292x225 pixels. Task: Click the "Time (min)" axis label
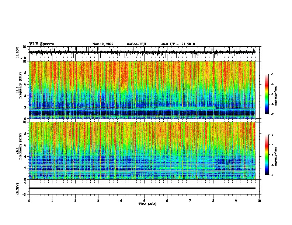(x=147, y=204)
